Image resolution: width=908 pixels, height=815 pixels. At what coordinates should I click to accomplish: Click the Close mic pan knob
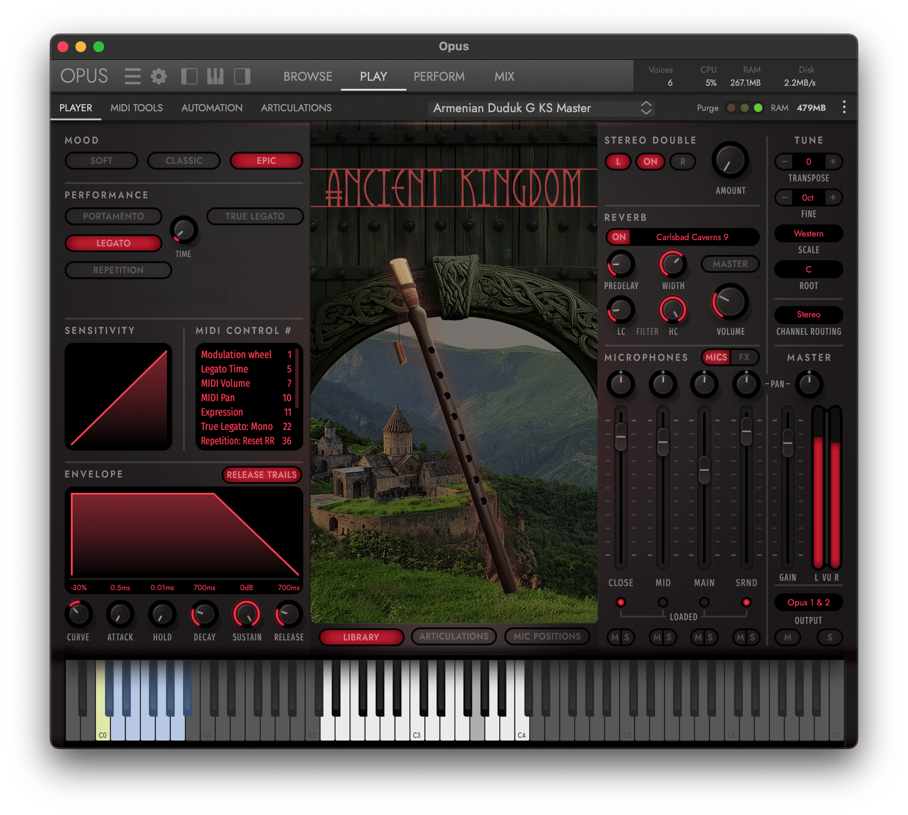pos(620,384)
